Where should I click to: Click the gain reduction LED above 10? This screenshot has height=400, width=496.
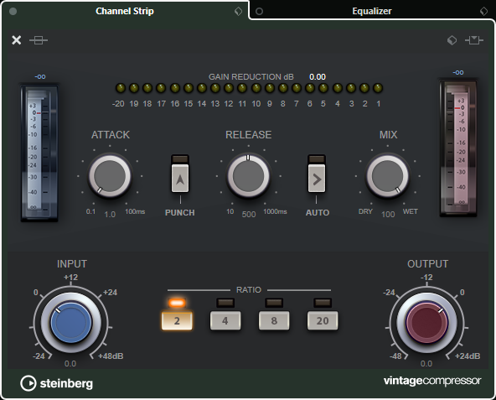(256, 88)
